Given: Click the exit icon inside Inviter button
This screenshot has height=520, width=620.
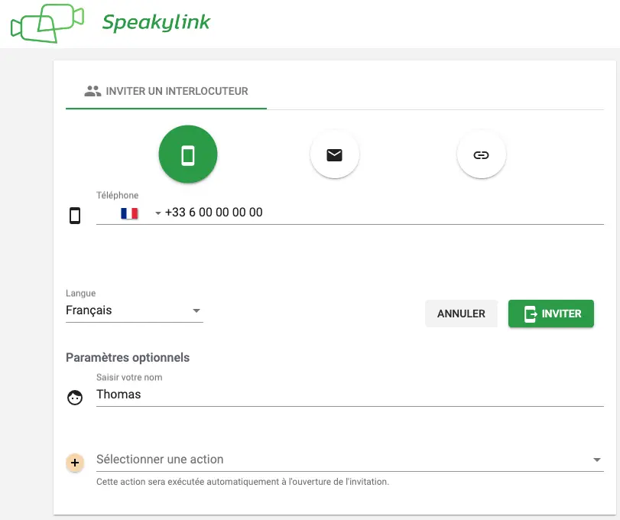Looking at the screenshot, I should (x=530, y=314).
